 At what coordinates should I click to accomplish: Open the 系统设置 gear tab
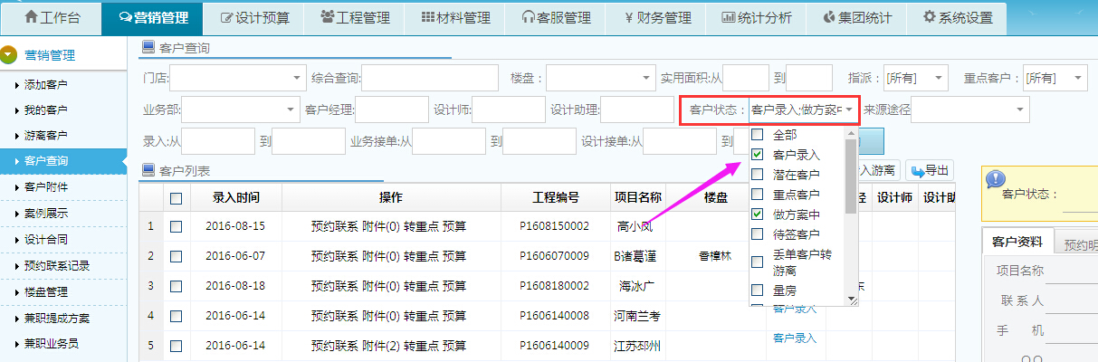point(957,17)
